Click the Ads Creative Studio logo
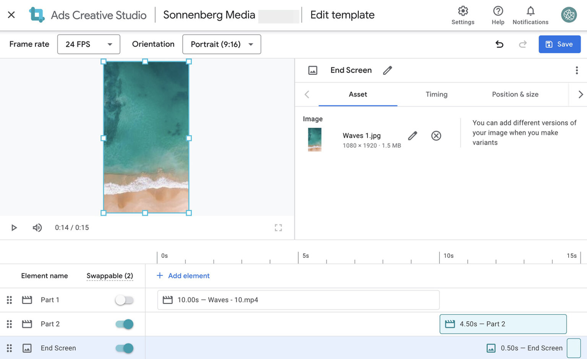This screenshot has height=359, width=587. (37, 15)
